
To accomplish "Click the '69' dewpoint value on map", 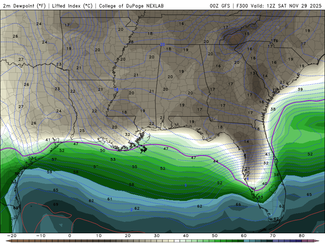I will click(x=56, y=205).
